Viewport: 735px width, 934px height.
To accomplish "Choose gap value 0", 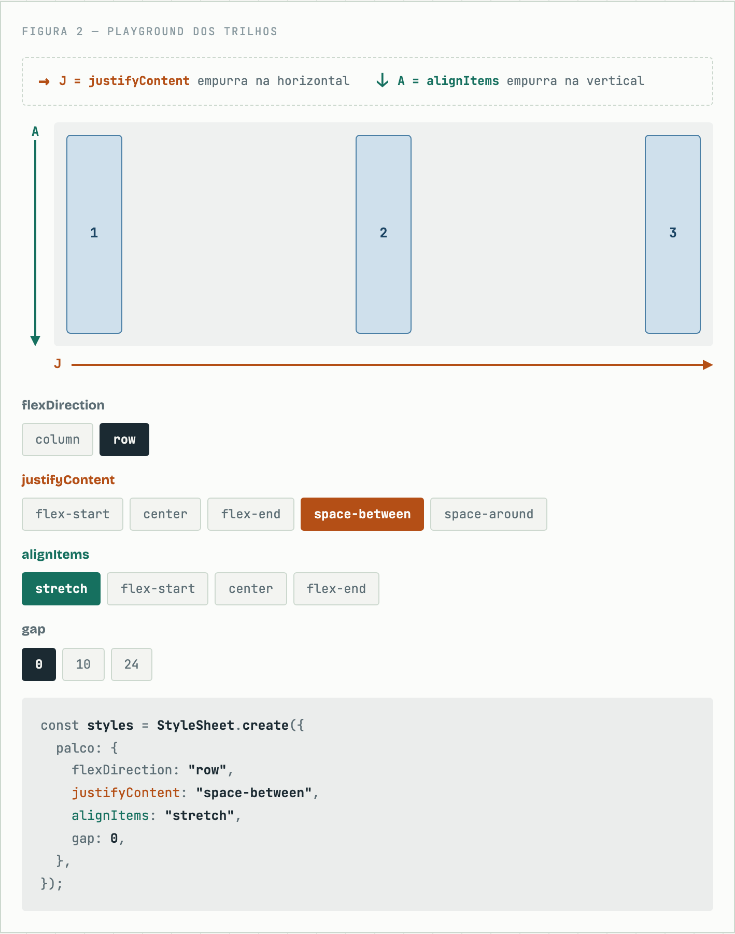I will [x=39, y=664].
